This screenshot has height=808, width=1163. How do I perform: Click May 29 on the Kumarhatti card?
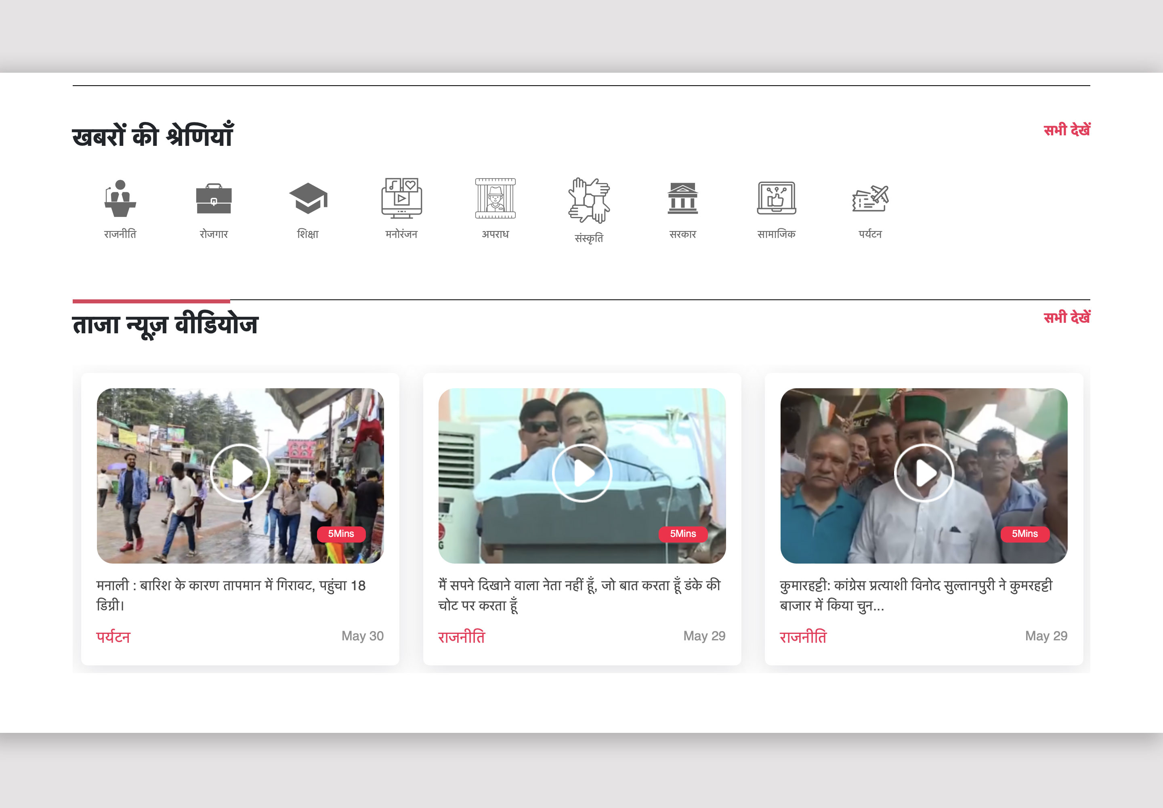(x=1046, y=636)
